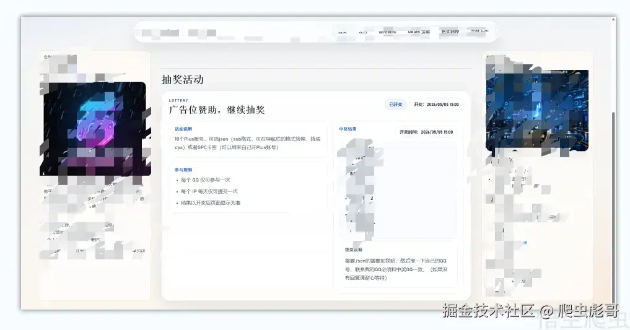Click the 开奖时间: 2026/05/05 15:00 label
The image size is (630, 330).
[x=426, y=132]
